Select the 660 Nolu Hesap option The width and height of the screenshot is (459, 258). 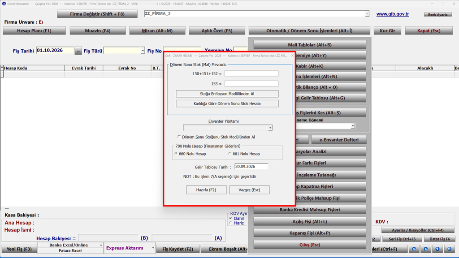tap(176, 154)
